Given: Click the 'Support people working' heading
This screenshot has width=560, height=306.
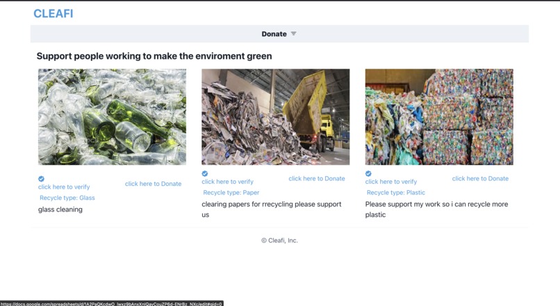Looking at the screenshot, I should (x=154, y=56).
